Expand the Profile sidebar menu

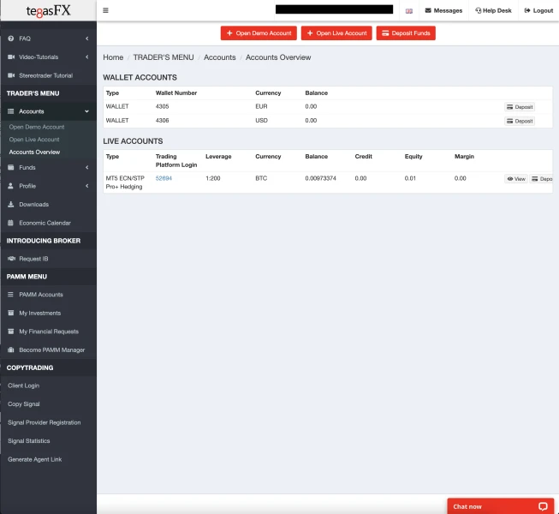[x=48, y=186]
